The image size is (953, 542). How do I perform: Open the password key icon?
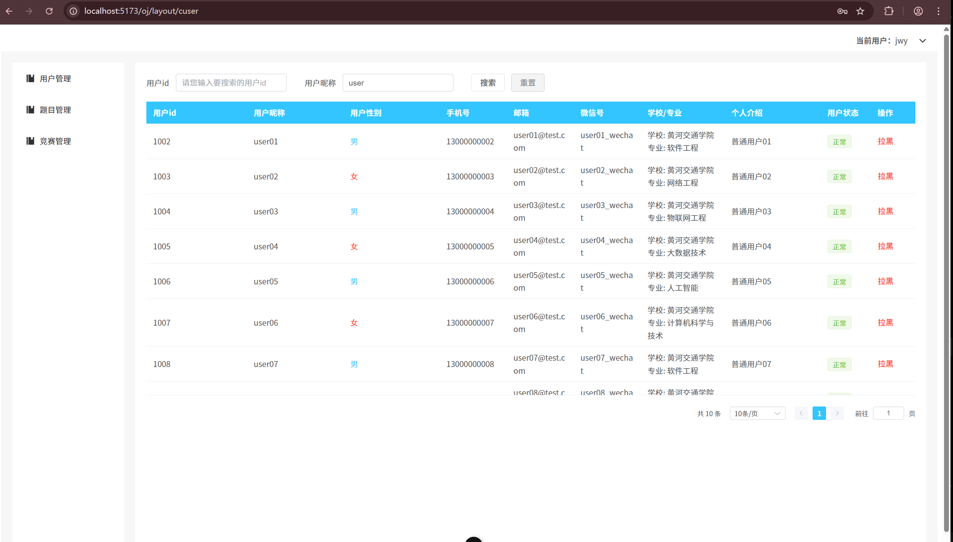(842, 11)
